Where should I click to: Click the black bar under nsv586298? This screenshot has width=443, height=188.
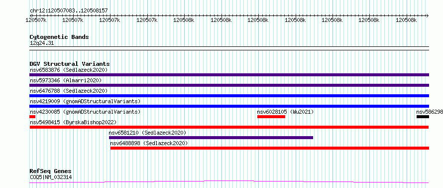(x=423, y=117)
